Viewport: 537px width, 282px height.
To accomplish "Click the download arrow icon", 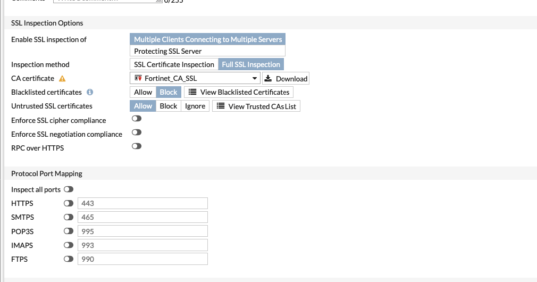I will pyautogui.click(x=268, y=78).
